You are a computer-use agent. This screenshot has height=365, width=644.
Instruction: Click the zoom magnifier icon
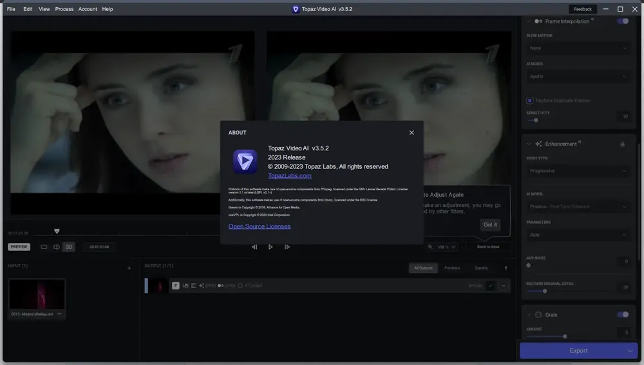430,247
